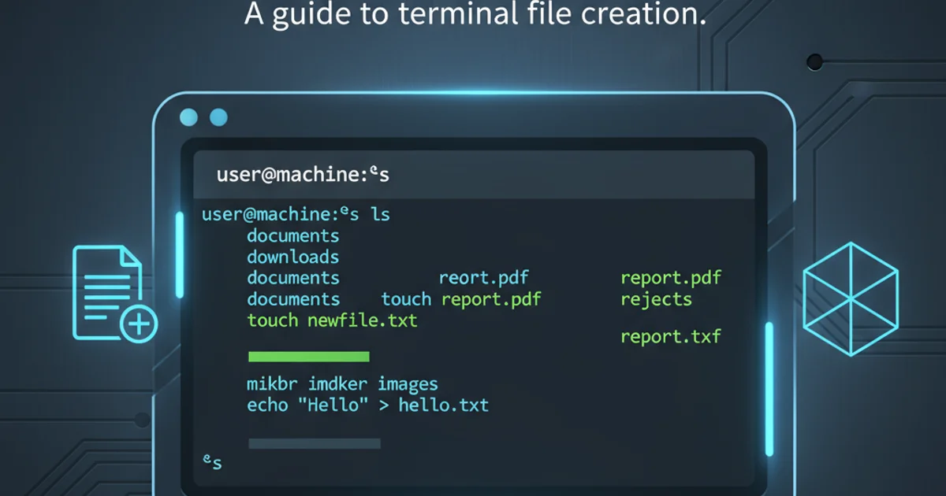Click the touch newfile.txt command
Viewport: 946px width, 496px height.
(332, 320)
